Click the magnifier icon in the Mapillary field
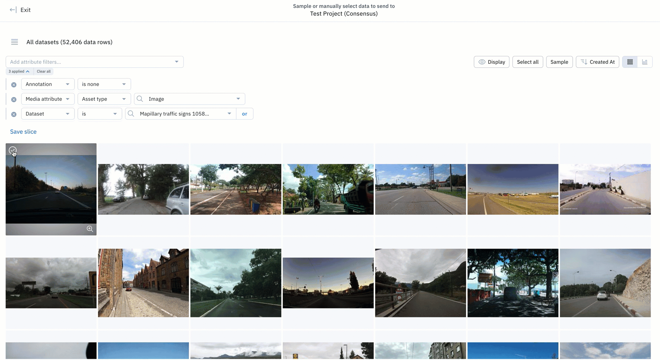This screenshot has width=660, height=360. pos(131,114)
